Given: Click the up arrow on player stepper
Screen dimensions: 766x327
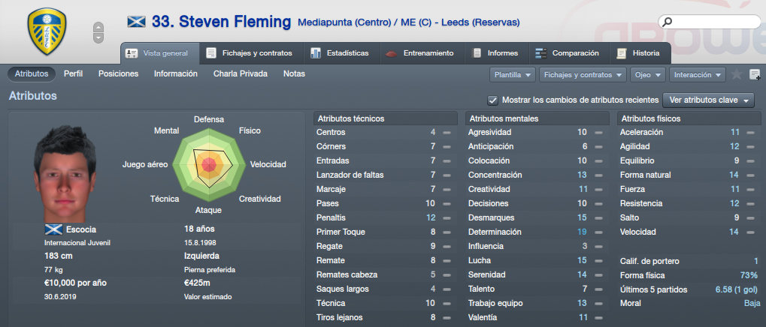Looking at the screenshot, I should 98,27.
